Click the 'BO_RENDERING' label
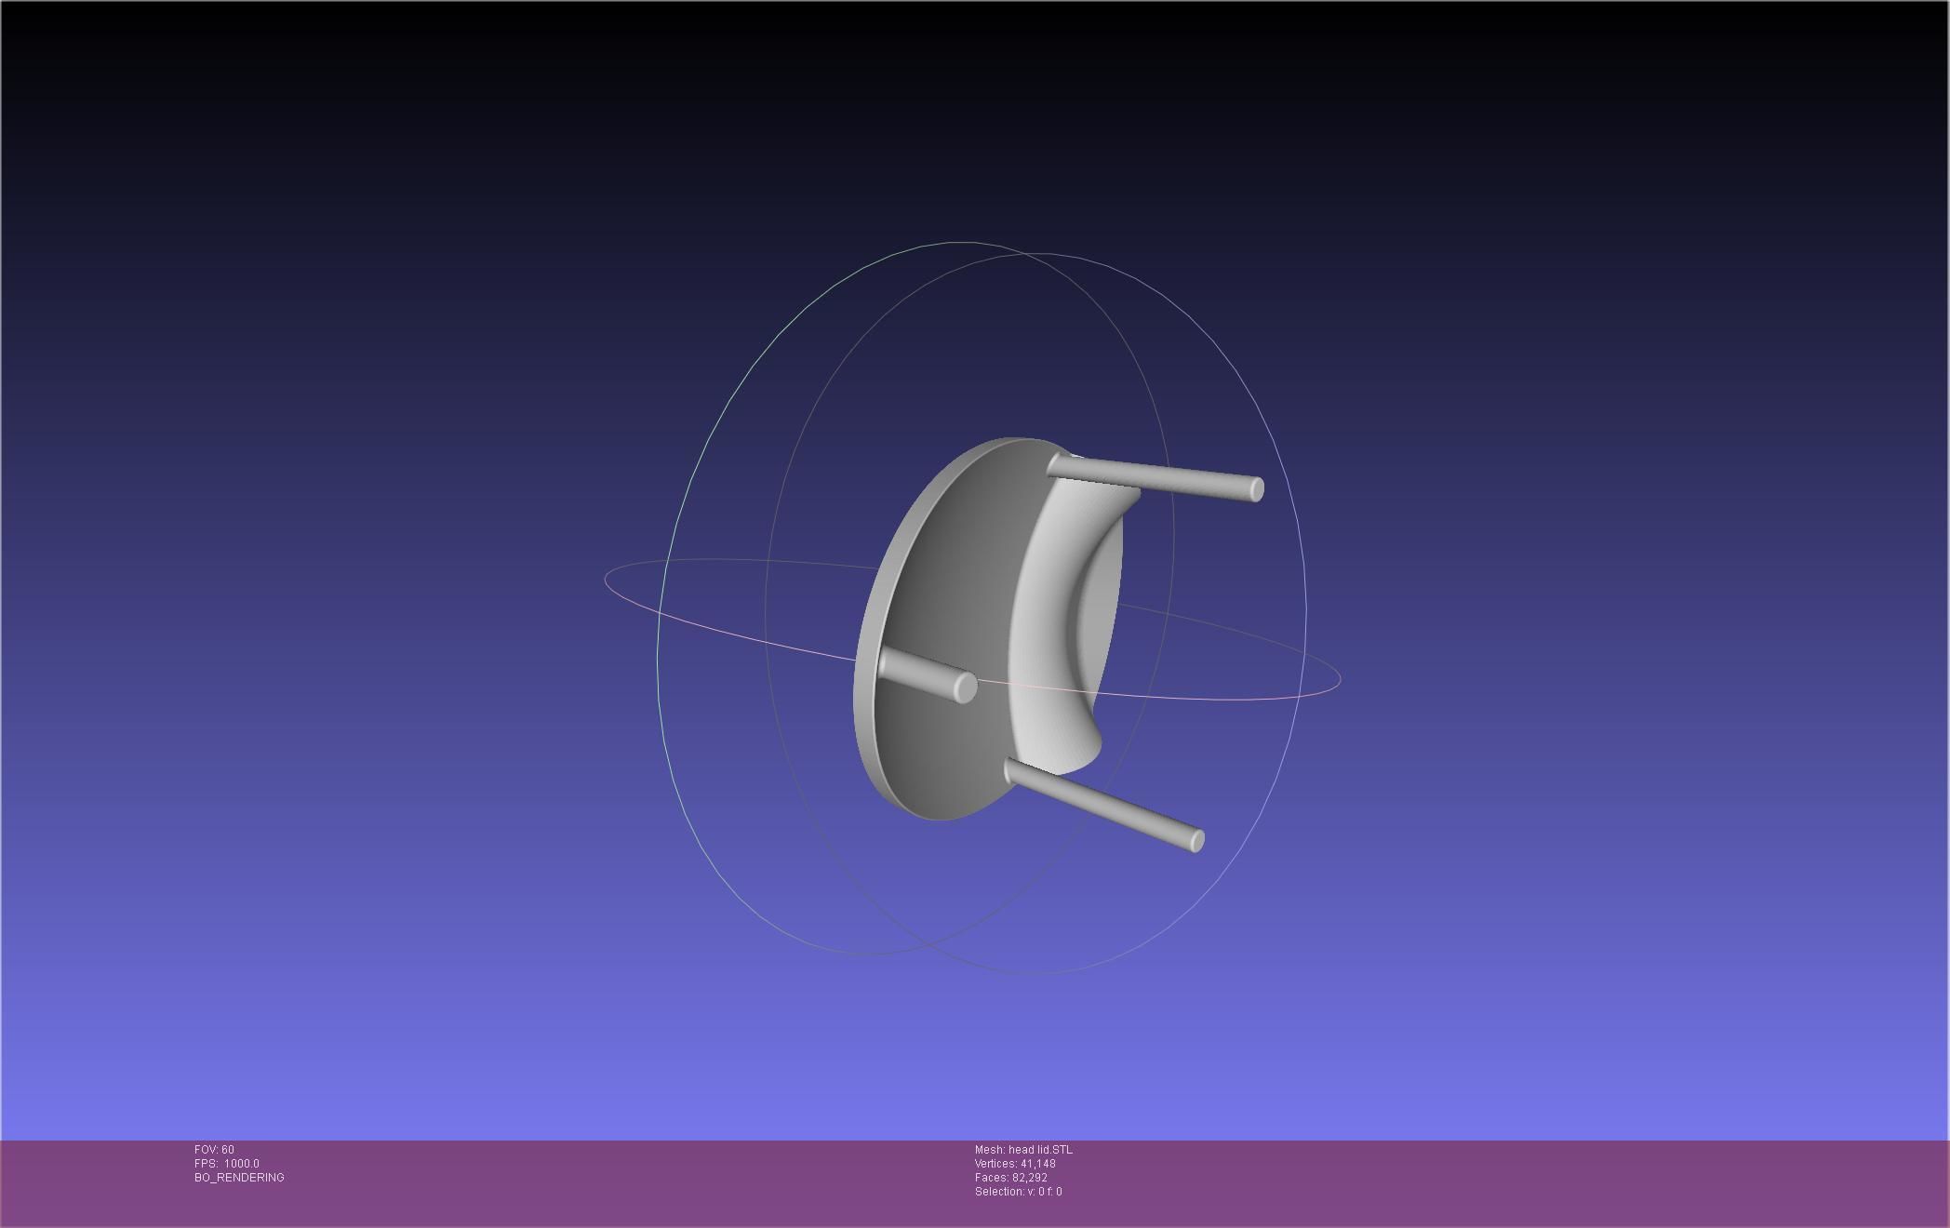1950x1228 pixels. point(239,1178)
